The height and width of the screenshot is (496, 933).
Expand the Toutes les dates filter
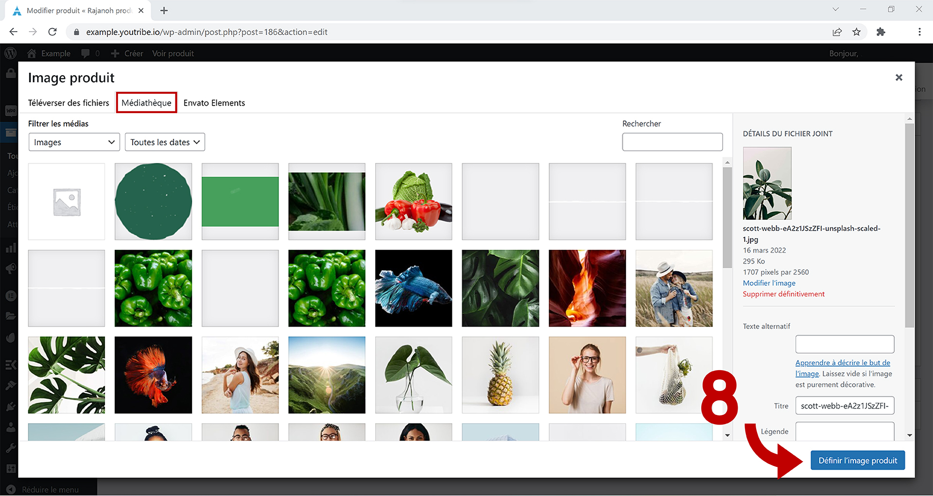(165, 142)
